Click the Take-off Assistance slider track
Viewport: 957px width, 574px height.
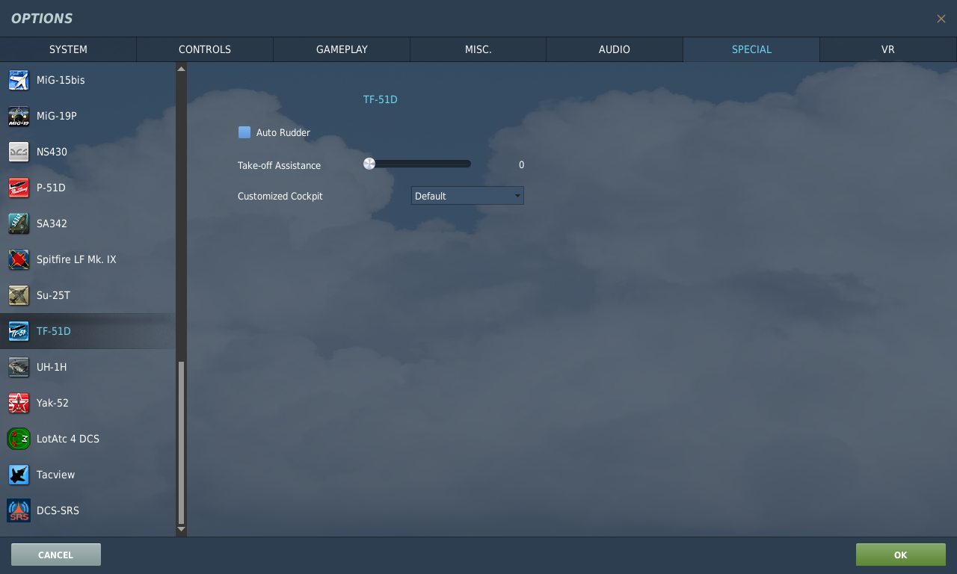(419, 164)
